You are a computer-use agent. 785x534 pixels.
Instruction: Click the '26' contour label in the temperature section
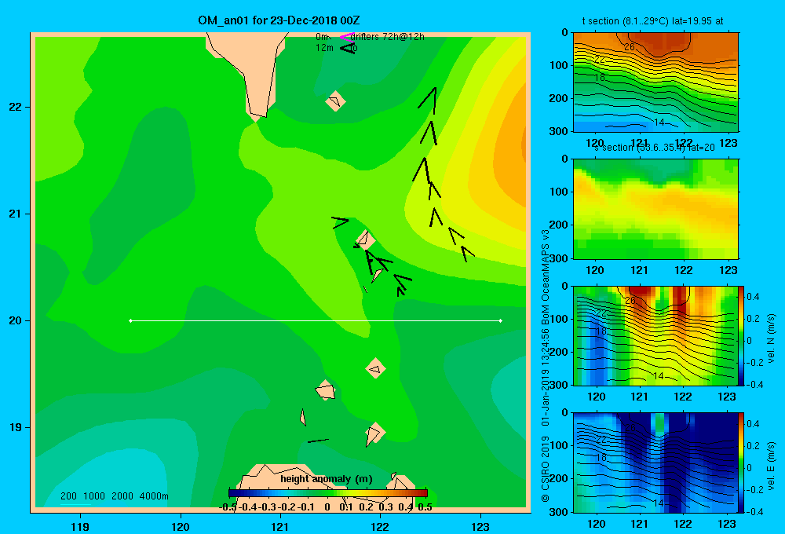(x=630, y=47)
